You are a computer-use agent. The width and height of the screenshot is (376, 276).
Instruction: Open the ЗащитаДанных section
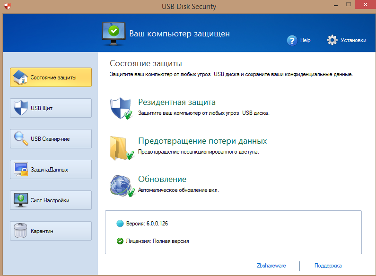point(51,169)
